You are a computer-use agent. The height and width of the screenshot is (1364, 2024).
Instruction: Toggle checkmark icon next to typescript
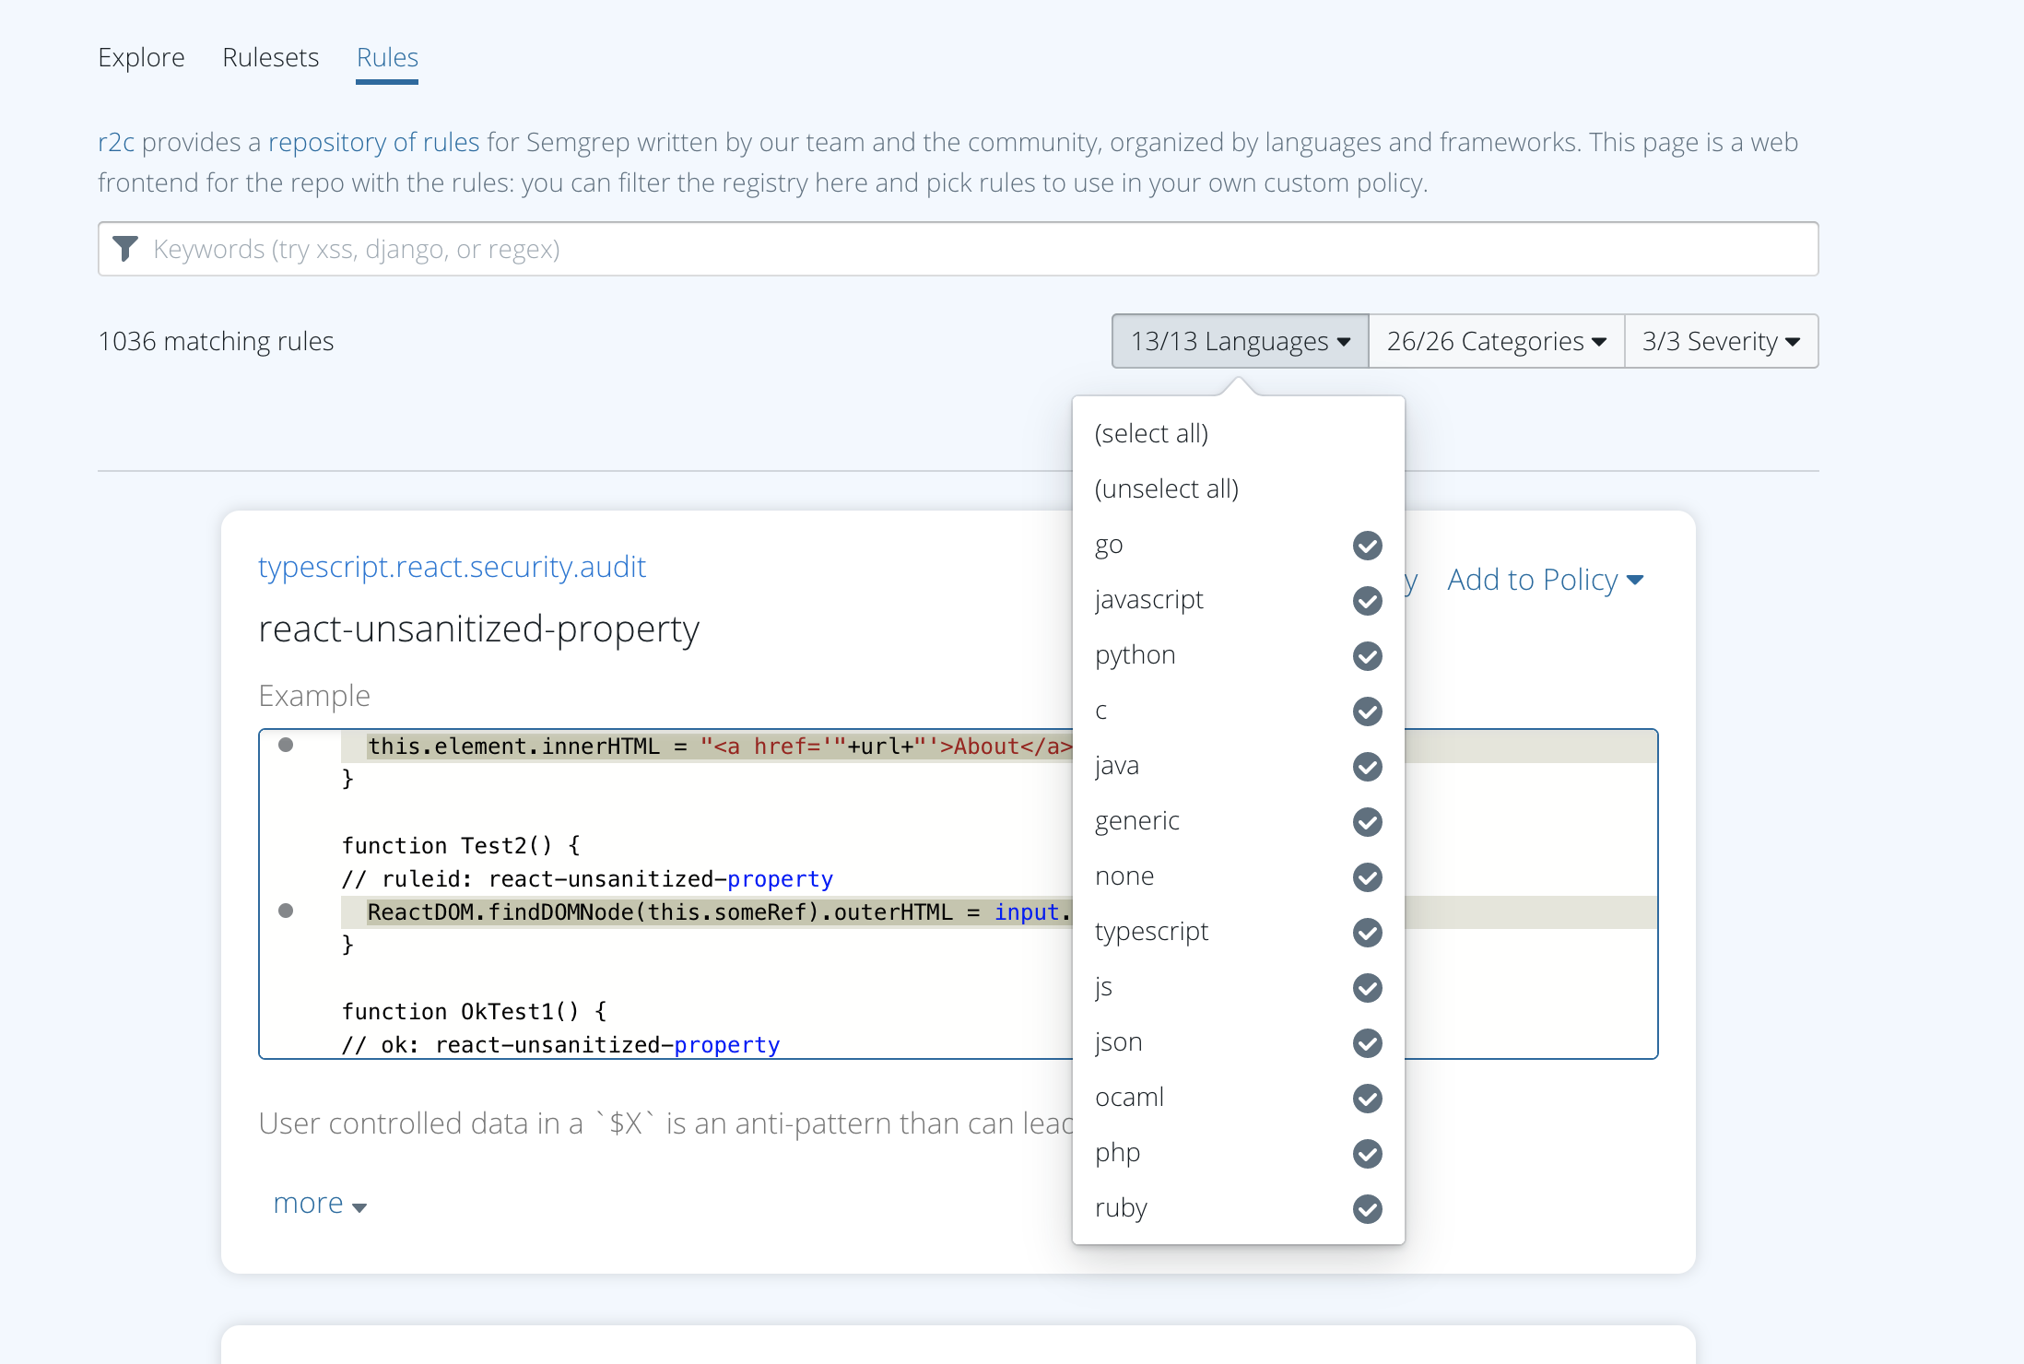(x=1367, y=933)
